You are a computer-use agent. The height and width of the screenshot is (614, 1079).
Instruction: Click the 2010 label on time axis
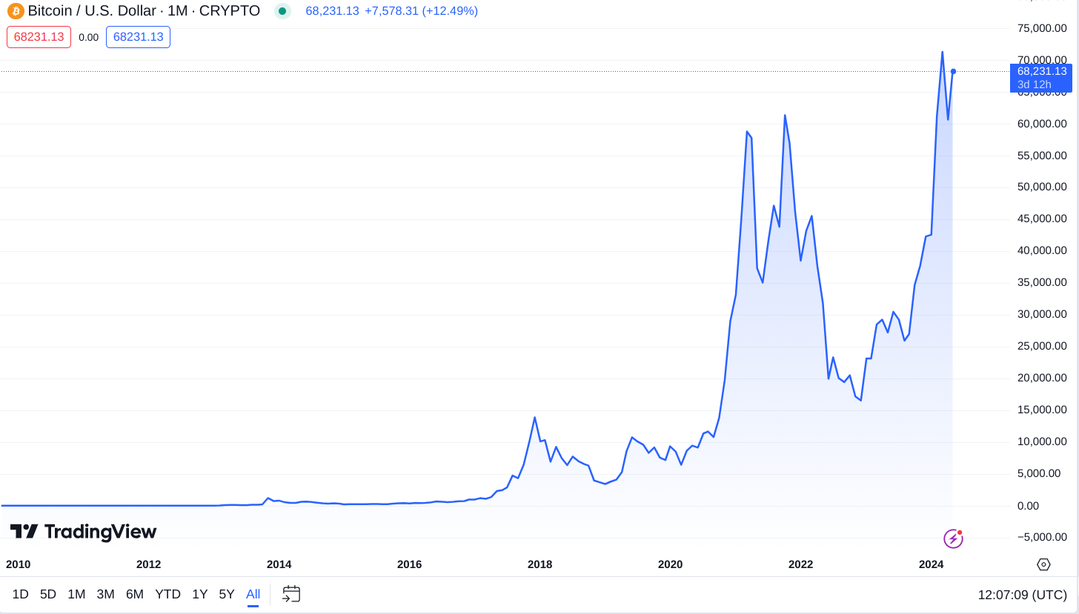[18, 564]
